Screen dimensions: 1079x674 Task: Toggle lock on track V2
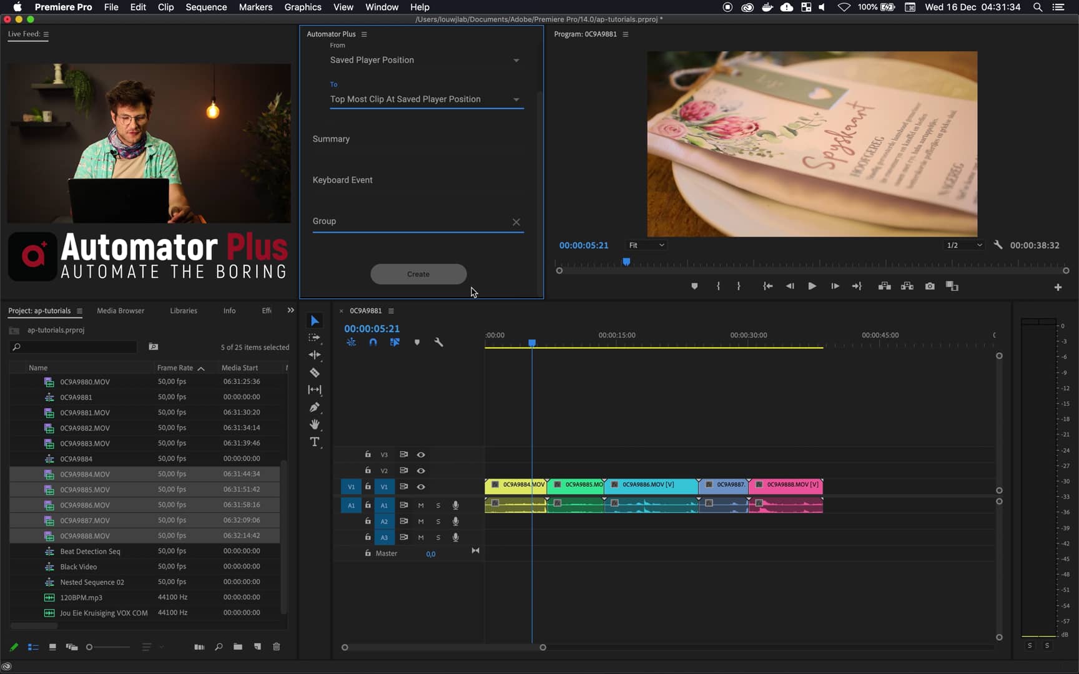(368, 471)
